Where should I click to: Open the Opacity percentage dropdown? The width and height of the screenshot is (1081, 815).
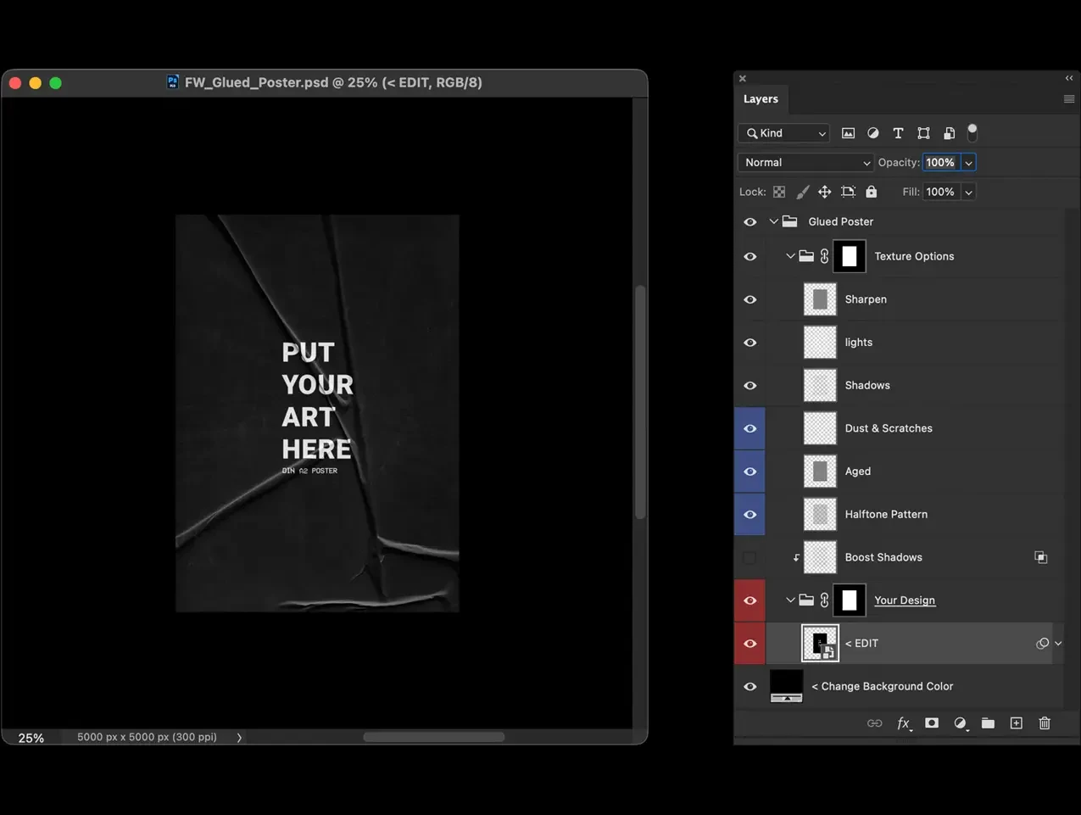pos(968,162)
